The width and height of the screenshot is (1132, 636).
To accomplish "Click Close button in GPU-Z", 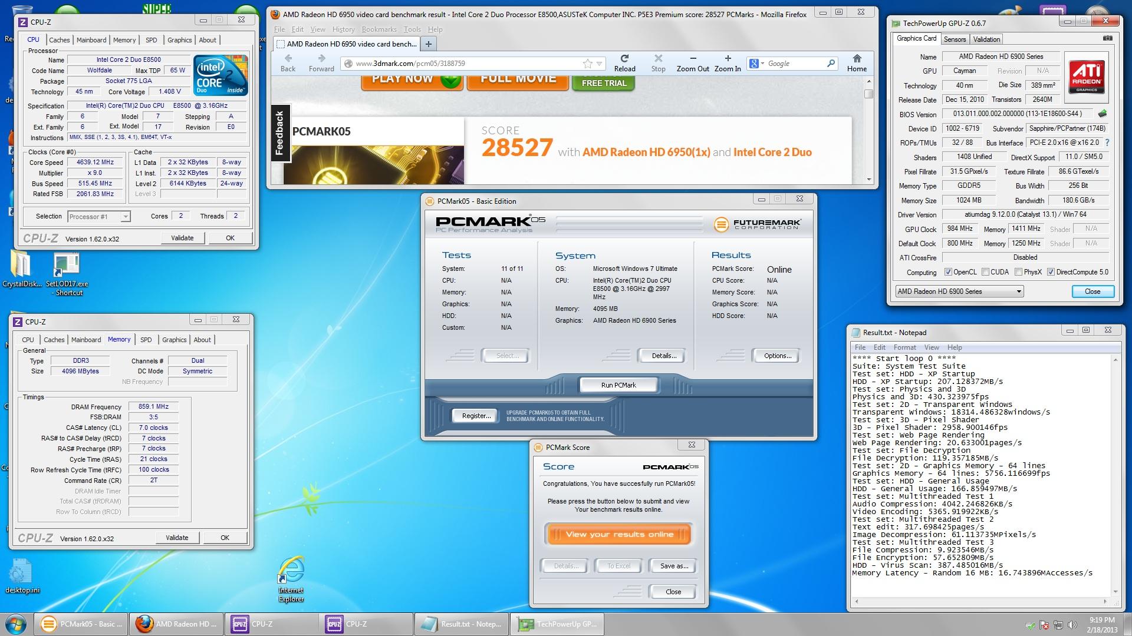I will tap(1092, 291).
